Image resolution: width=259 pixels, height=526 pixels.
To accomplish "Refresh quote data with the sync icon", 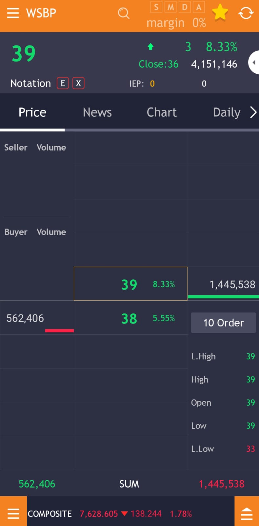I will click(246, 13).
